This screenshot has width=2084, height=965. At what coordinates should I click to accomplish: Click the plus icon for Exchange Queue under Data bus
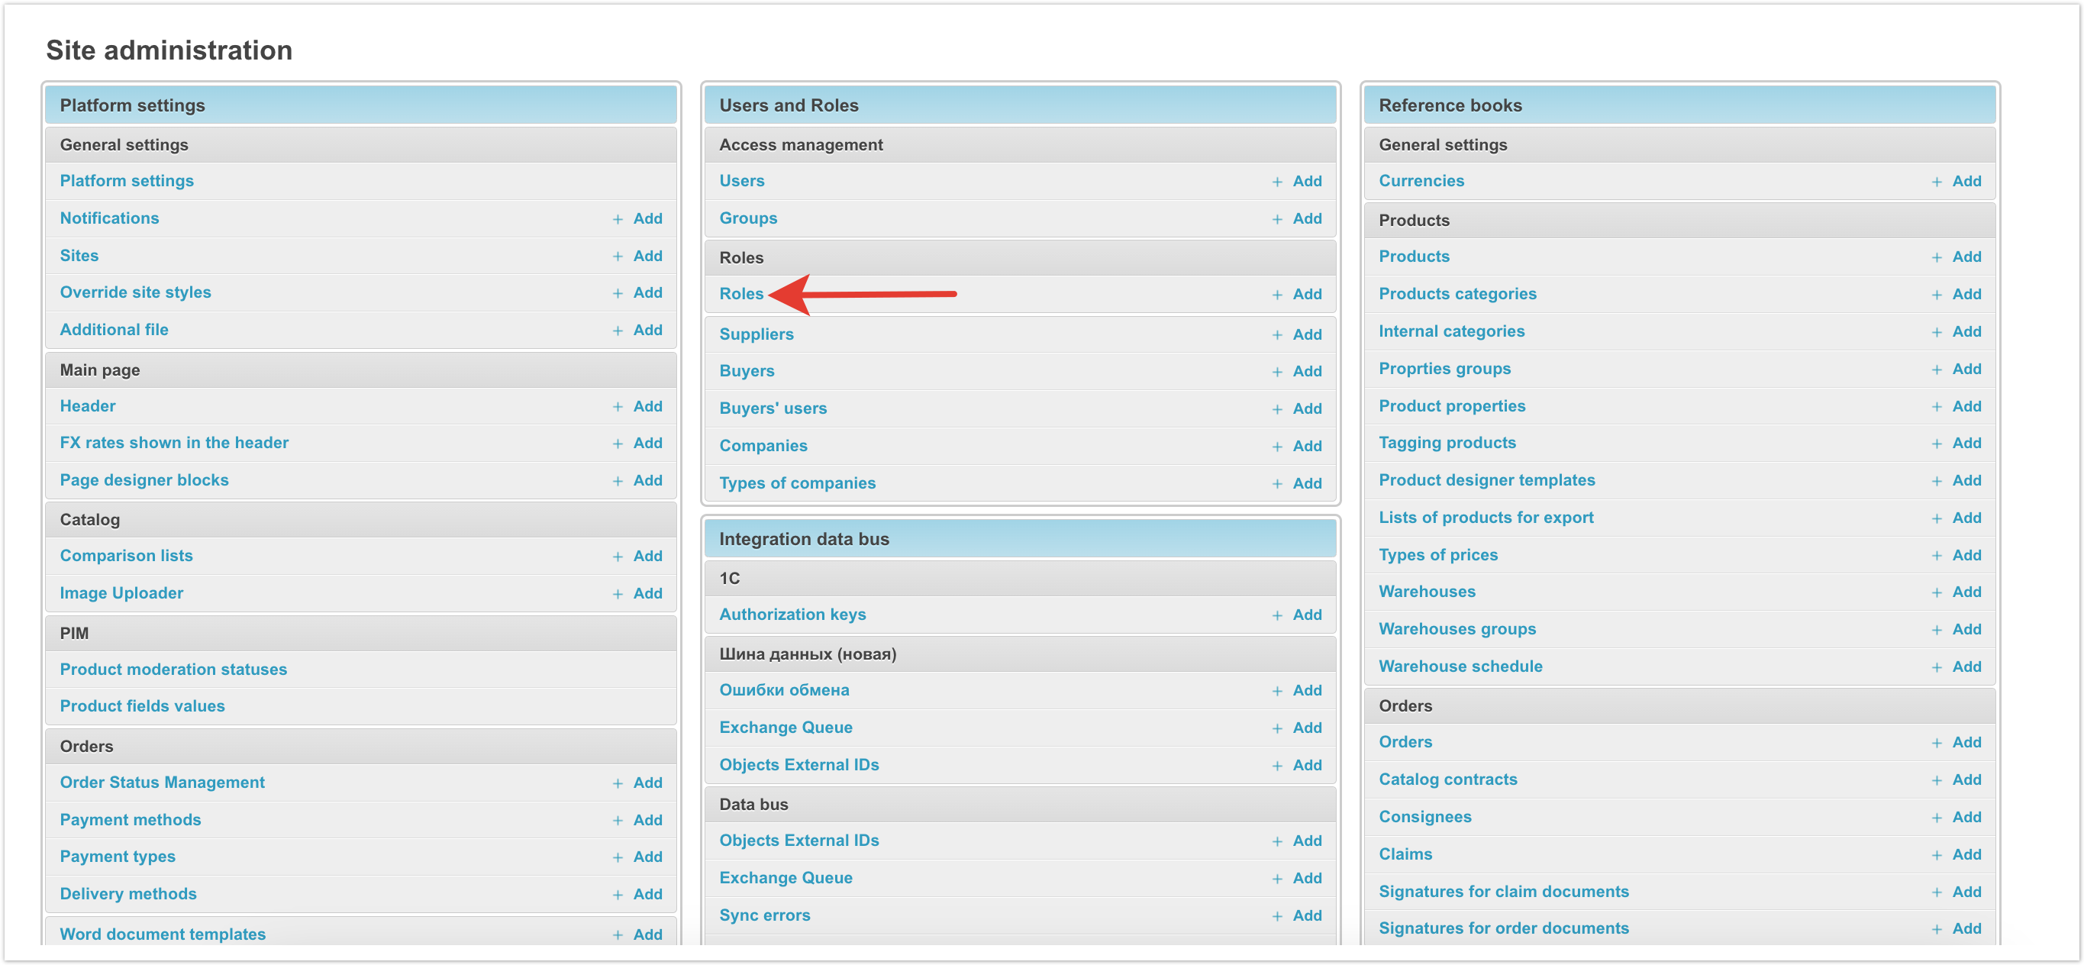click(x=1276, y=879)
